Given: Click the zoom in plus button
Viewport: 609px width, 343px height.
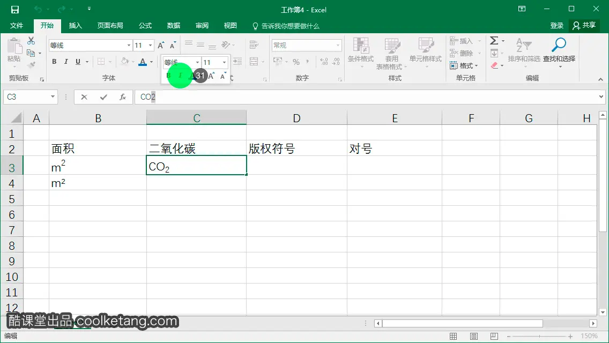Looking at the screenshot, I should (570, 337).
